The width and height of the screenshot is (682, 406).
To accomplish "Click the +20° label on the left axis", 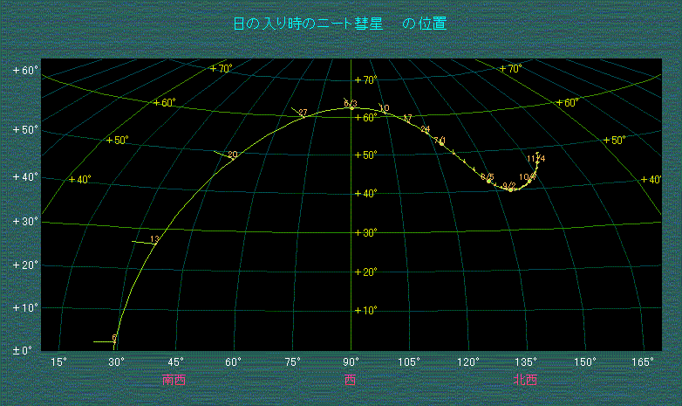I will pos(25,265).
